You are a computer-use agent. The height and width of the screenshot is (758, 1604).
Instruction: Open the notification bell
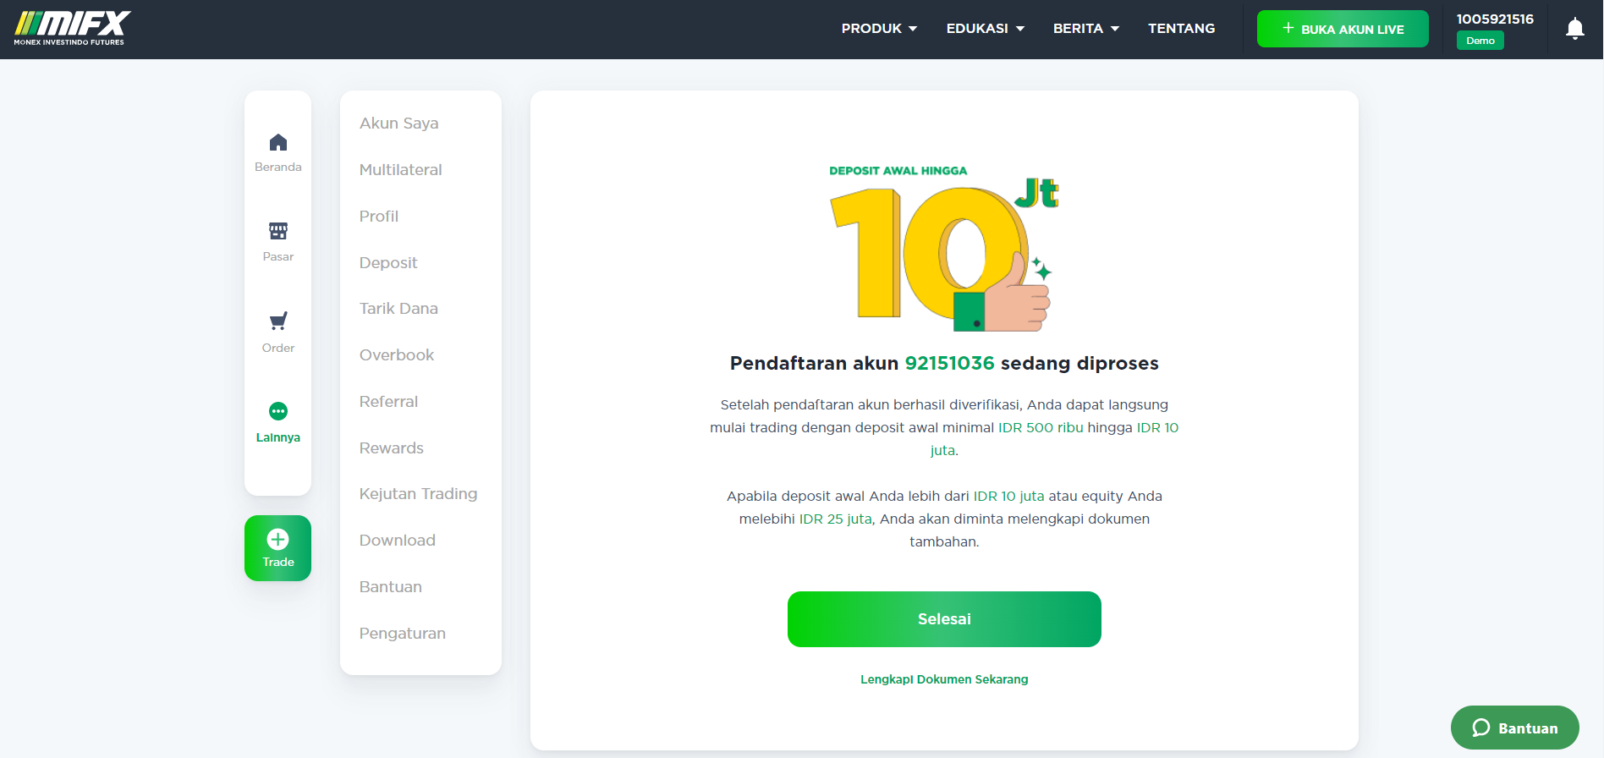coord(1574,29)
